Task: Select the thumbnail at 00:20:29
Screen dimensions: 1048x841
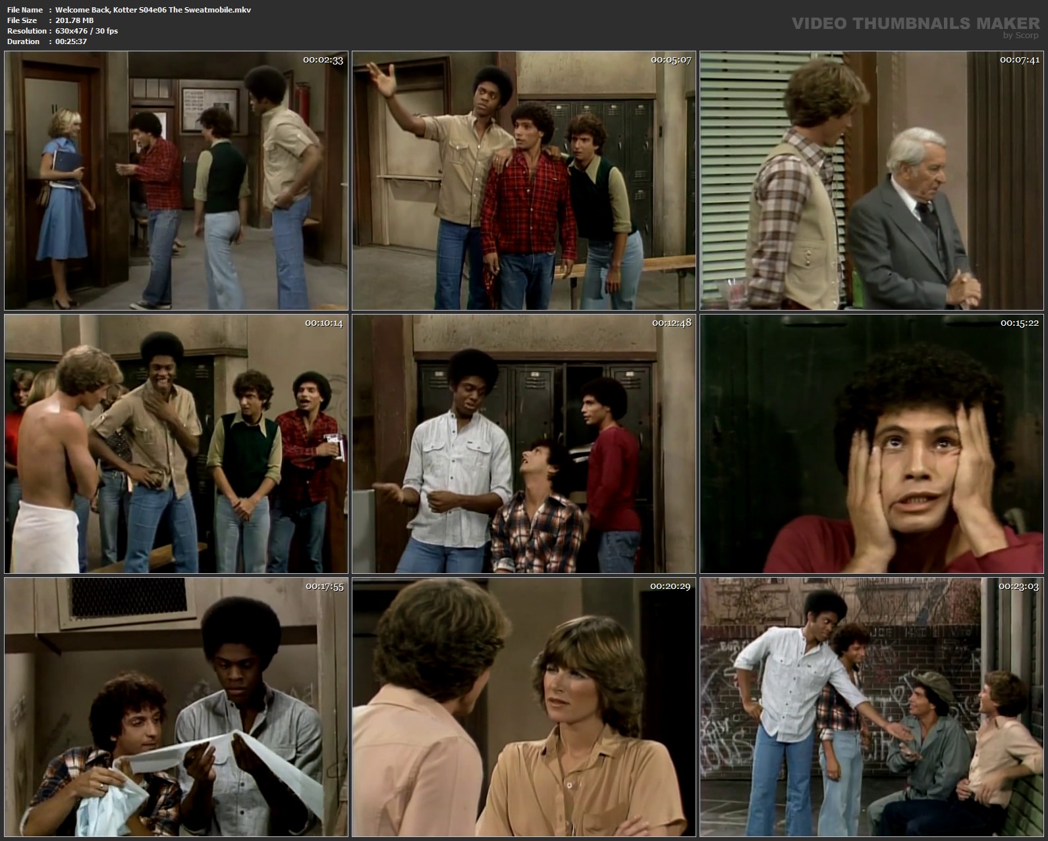Action: pyautogui.click(x=524, y=707)
